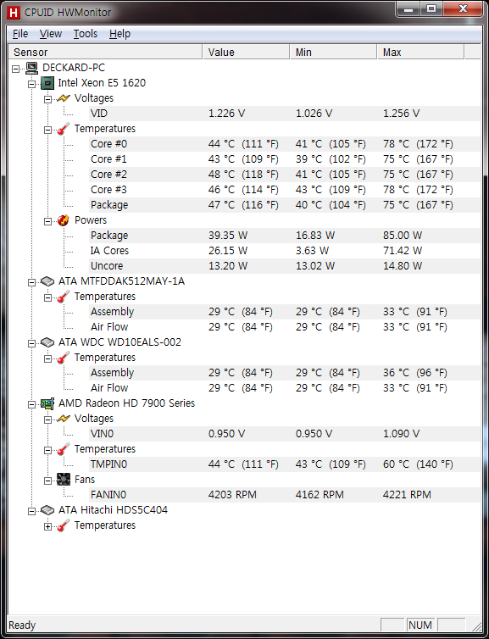Click the HWMonitor app icon in the title bar
Viewport: 489px width, 639px height.
[x=14, y=12]
